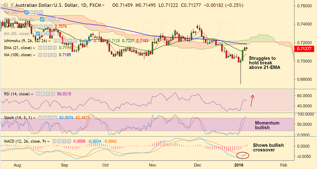The image size is (317, 169).
Task: Click plus icon on MACD row
Action: click(64, 141)
